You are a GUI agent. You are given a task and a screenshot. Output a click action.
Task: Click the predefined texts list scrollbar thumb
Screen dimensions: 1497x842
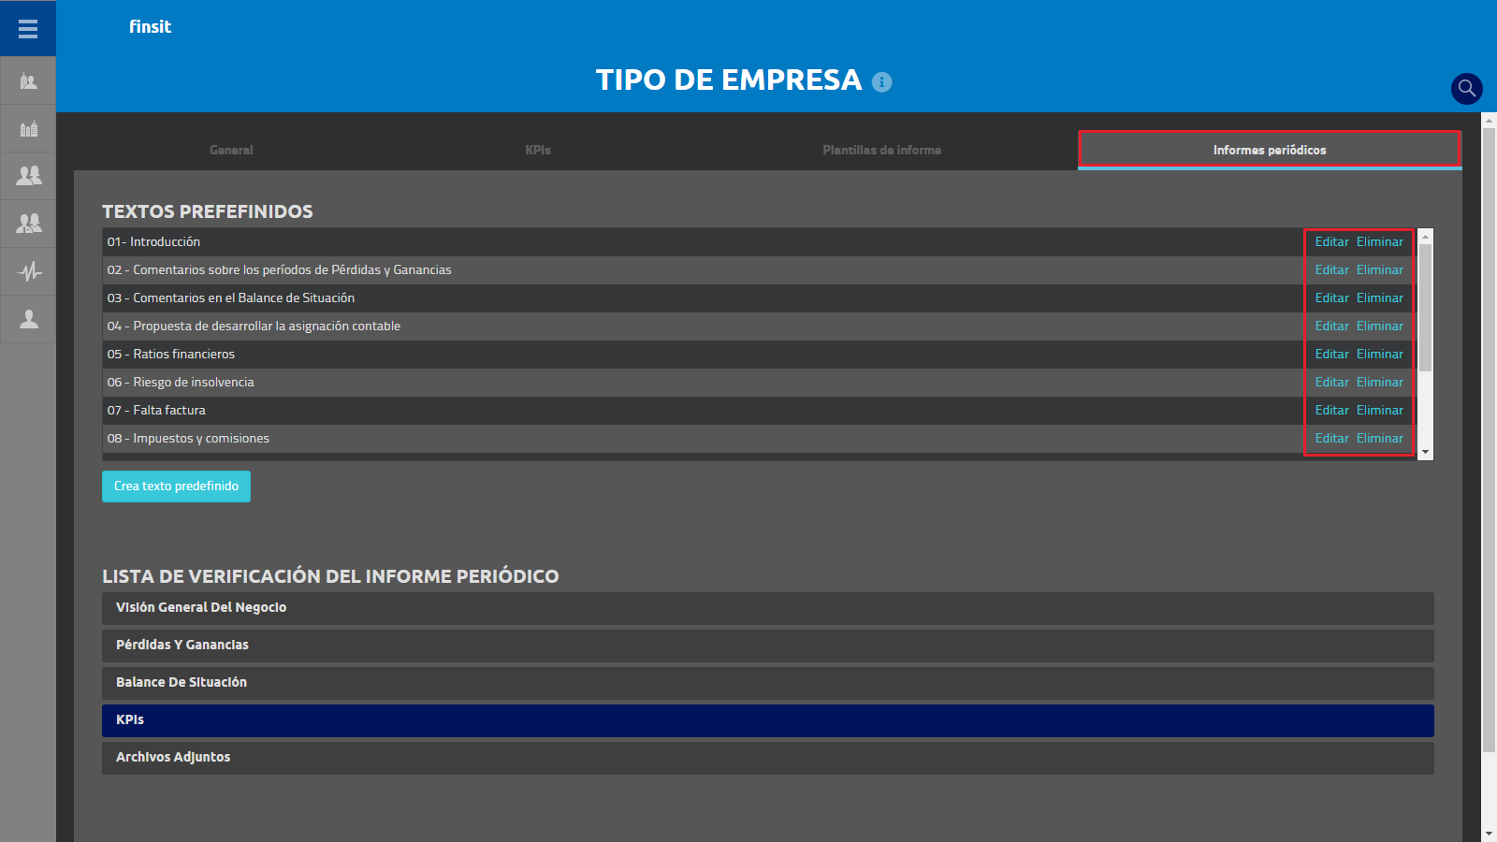pyautogui.click(x=1425, y=308)
